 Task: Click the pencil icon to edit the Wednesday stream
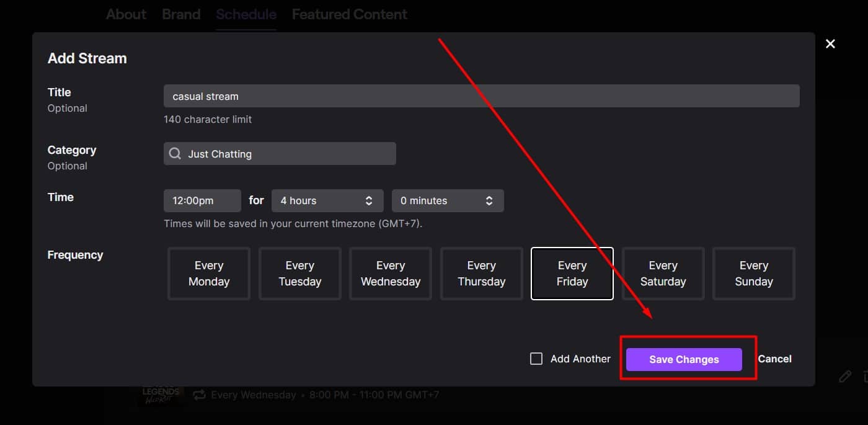click(x=844, y=376)
